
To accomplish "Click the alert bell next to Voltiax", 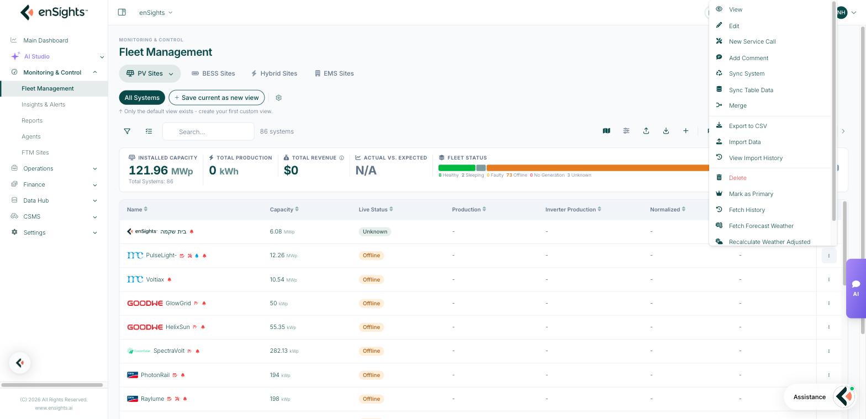I will [x=170, y=280].
